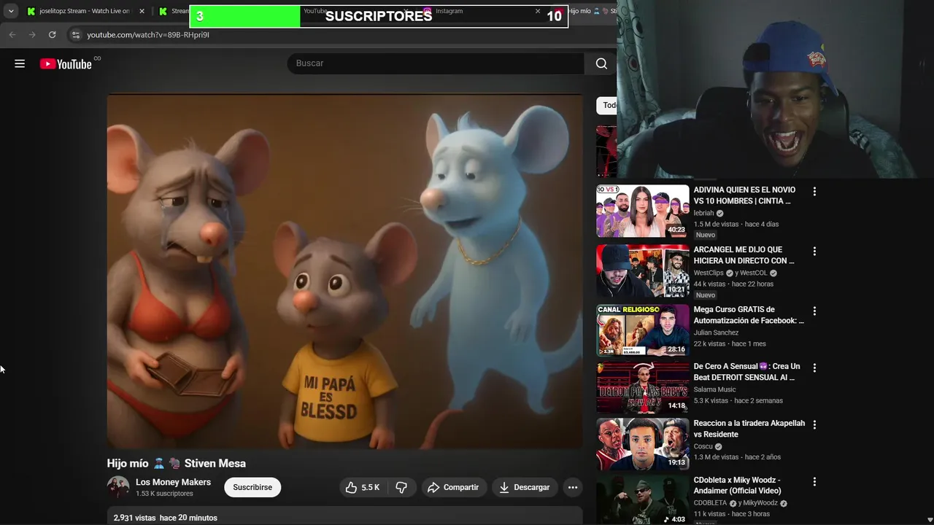This screenshot has height=525, width=934.
Task: Open the Coscu channel link
Action: point(703,447)
